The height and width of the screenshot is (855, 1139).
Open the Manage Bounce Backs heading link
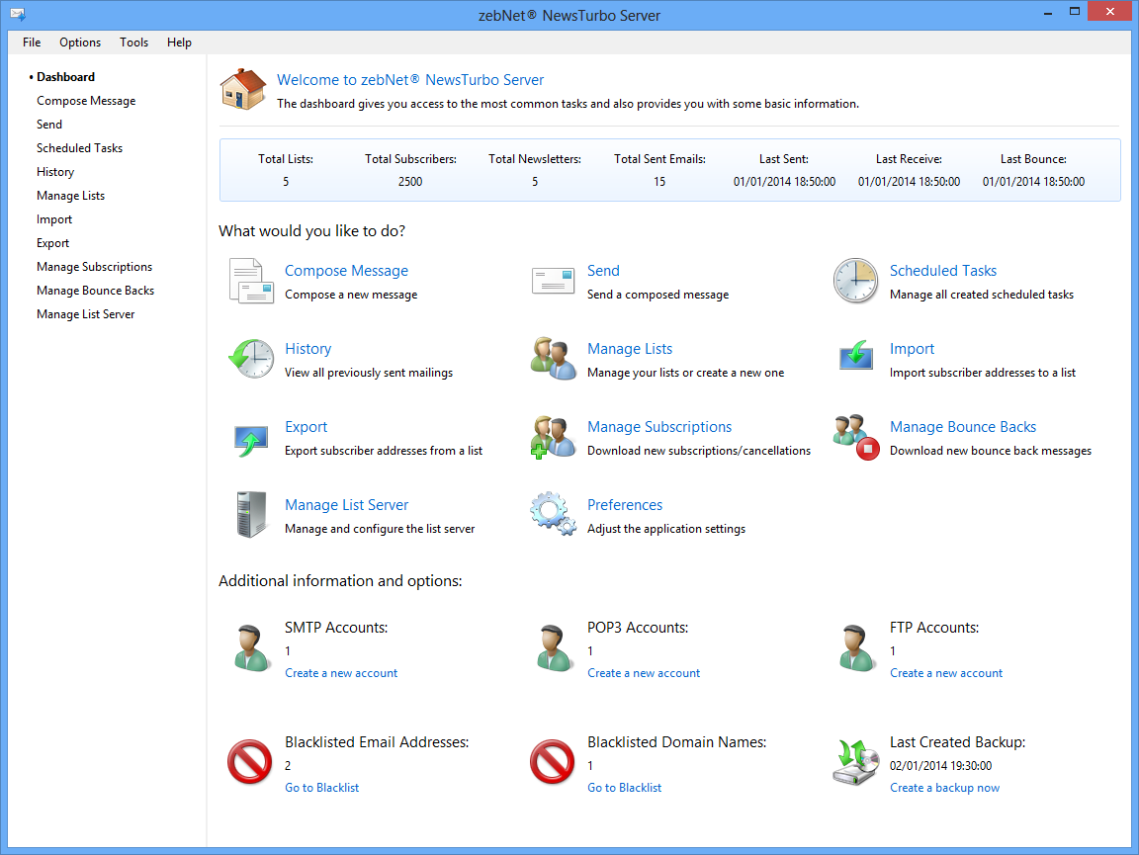pos(963,427)
